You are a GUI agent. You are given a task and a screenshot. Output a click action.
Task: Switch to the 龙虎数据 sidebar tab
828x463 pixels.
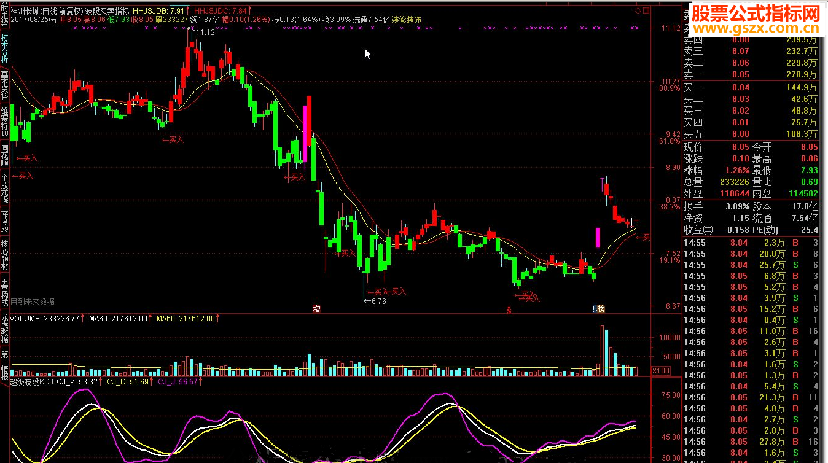4,329
